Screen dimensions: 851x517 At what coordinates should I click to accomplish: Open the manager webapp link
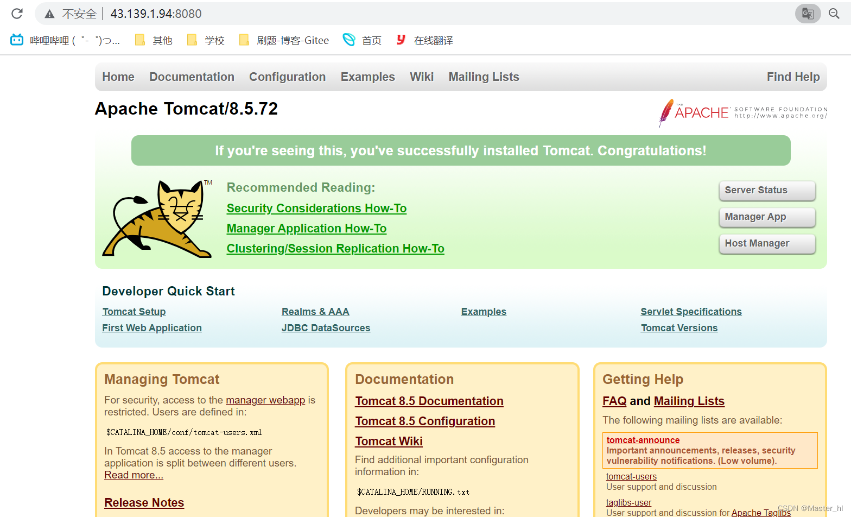point(265,400)
